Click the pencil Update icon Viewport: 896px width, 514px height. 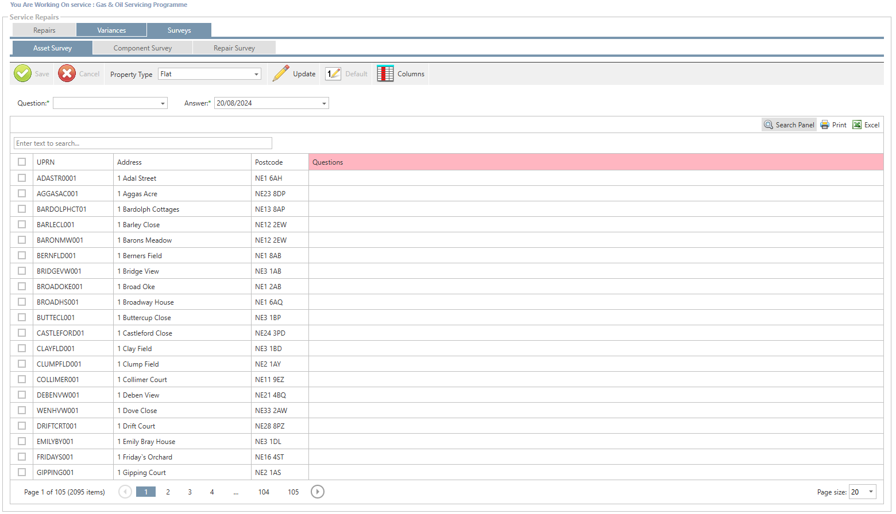281,73
